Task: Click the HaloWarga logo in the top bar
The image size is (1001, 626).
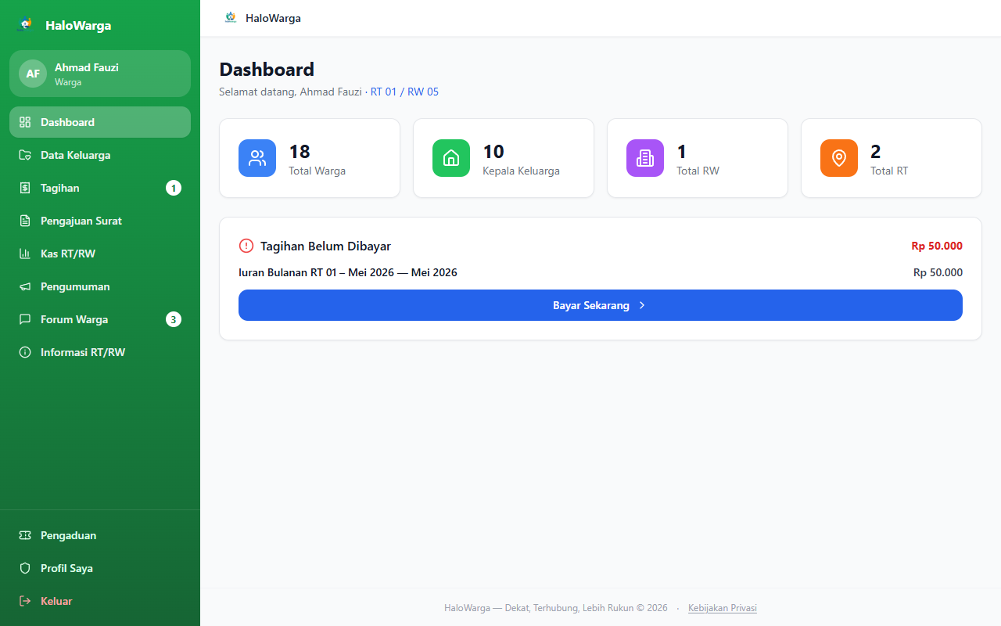Action: click(230, 17)
